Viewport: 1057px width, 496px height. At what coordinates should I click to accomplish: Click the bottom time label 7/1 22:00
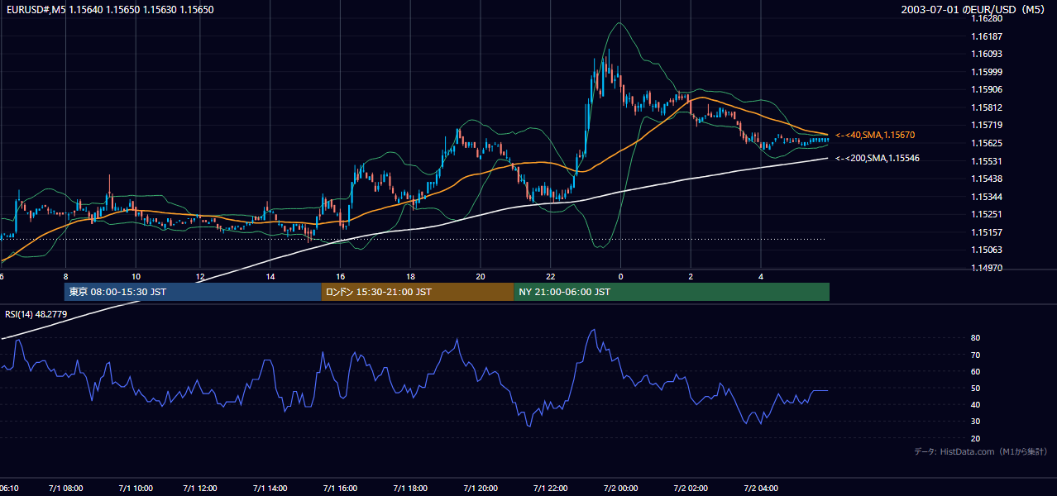tap(550, 489)
